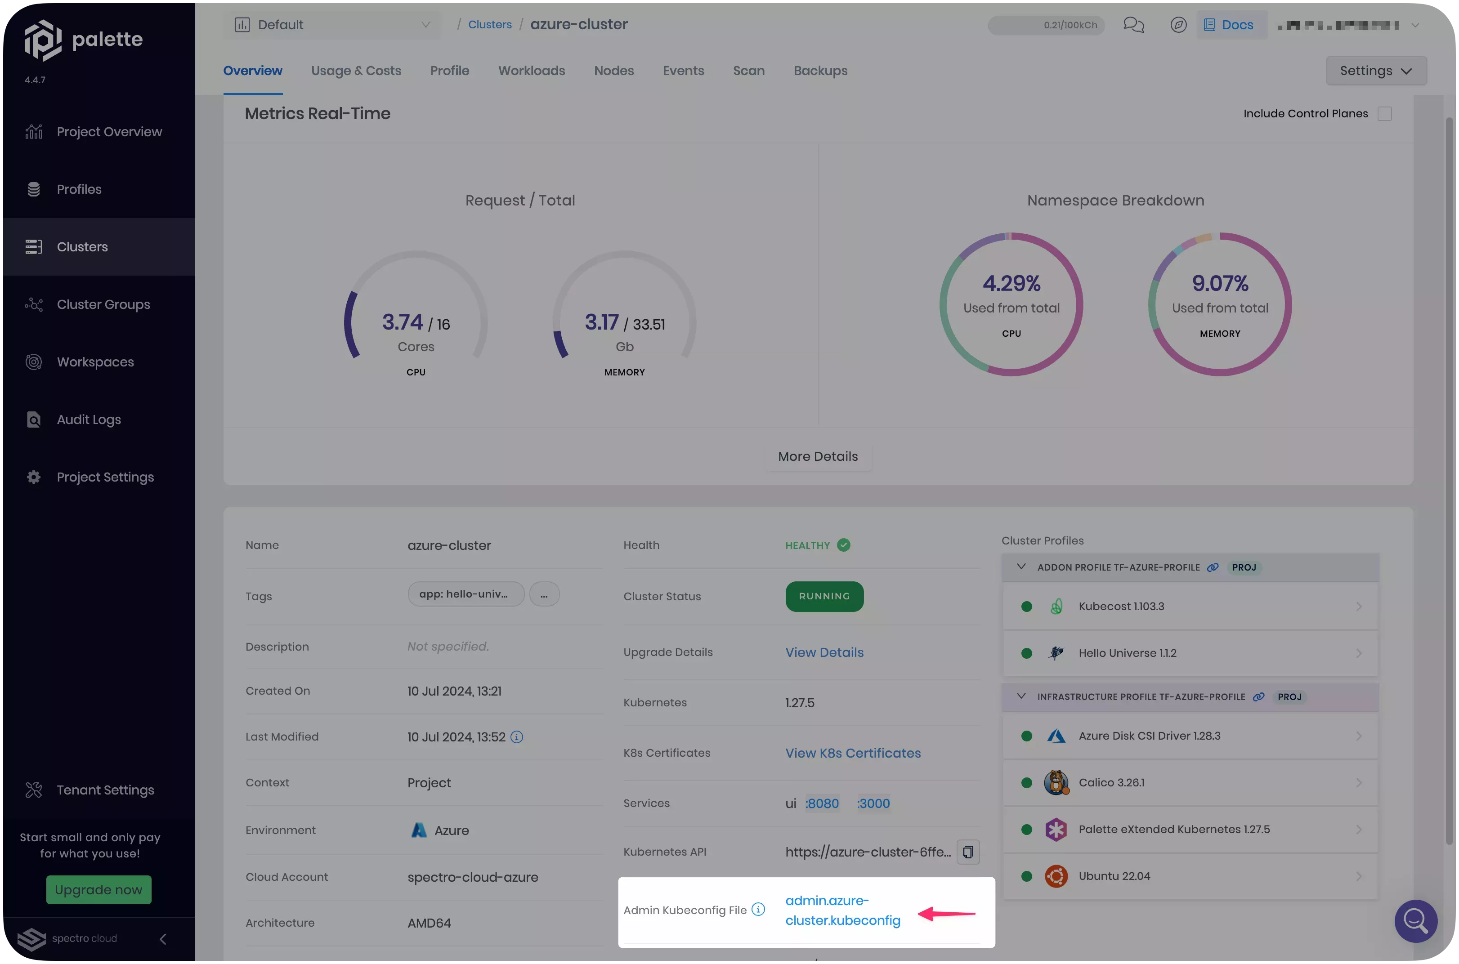
Task: Click the Ubuntu pack icon
Action: pyautogui.click(x=1056, y=876)
